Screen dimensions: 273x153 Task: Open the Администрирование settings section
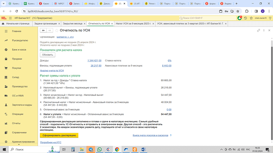click(x=23, y=142)
